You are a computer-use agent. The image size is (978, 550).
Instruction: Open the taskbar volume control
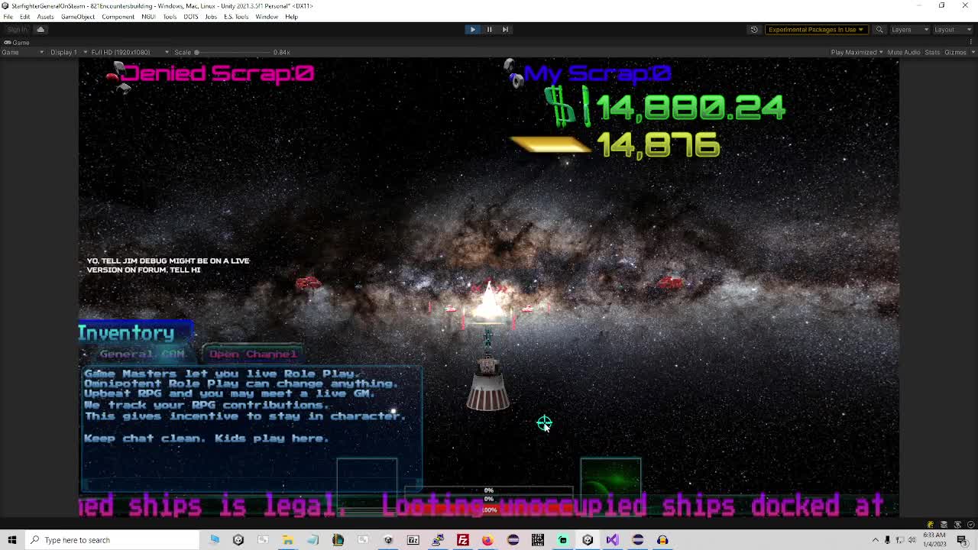pos(912,540)
